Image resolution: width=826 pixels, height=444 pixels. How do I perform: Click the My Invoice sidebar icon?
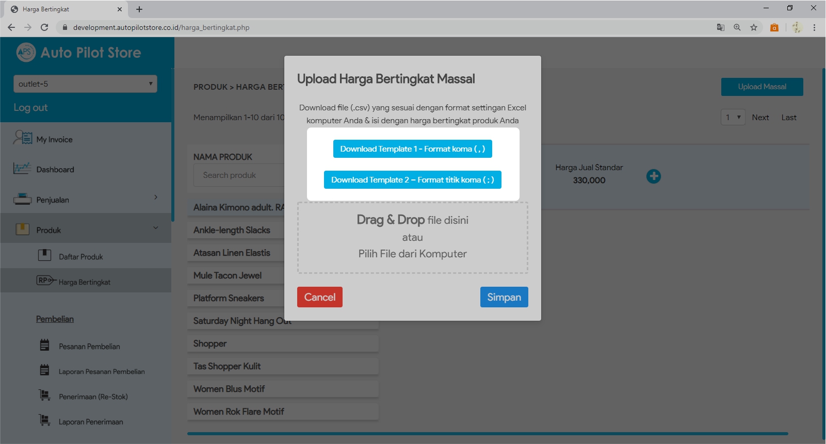tap(23, 138)
